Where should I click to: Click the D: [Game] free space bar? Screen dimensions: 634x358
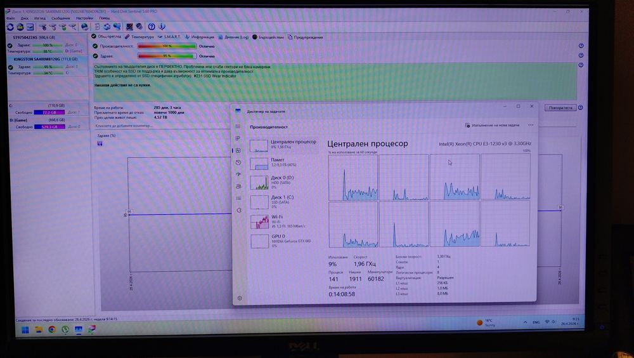pos(49,127)
